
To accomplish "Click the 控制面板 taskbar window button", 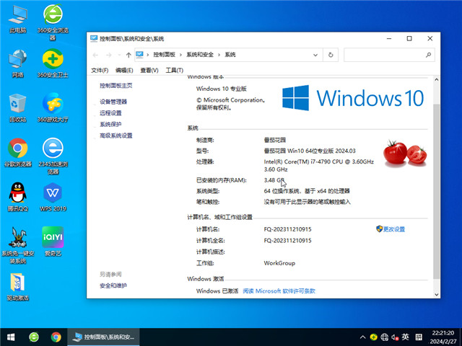I will [103, 337].
